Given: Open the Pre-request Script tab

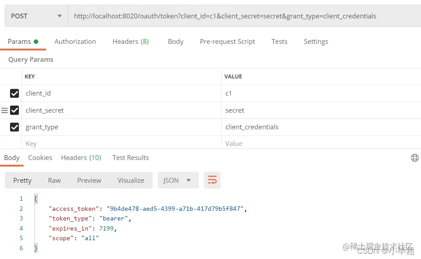Looking at the screenshot, I should tap(228, 42).
